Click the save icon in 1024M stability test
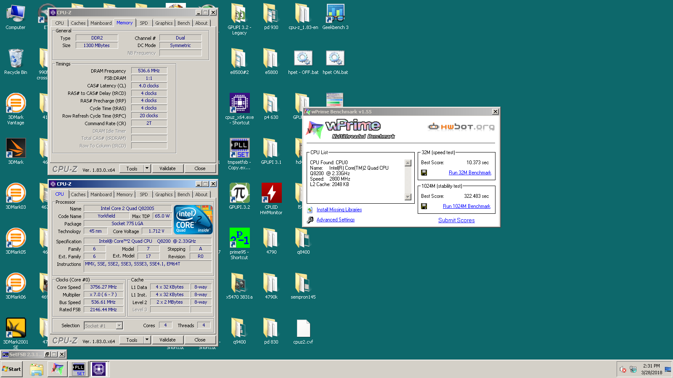The image size is (673, 378). (x=424, y=206)
